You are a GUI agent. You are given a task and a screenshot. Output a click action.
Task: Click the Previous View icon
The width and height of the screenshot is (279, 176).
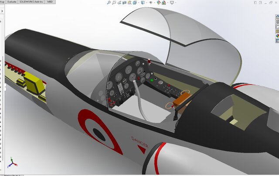[119, 3]
